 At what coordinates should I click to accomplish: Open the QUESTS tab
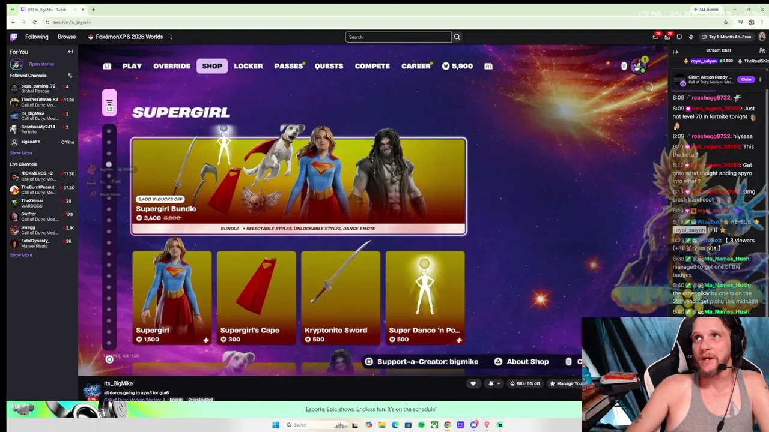[x=329, y=66]
